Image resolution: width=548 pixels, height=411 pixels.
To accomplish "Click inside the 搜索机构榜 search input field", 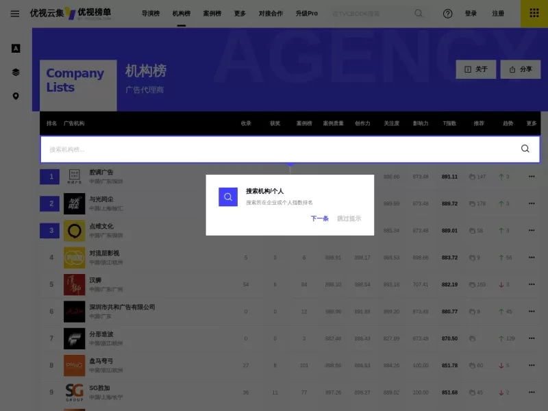I will tap(206, 148).
